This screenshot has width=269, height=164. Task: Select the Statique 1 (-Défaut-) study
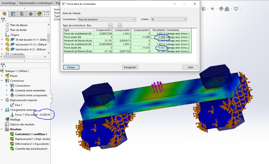(x=17, y=71)
